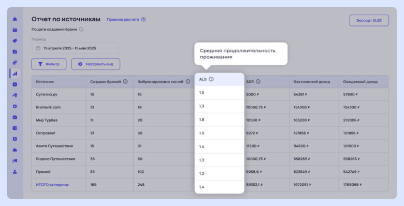This screenshot has width=404, height=206.
Task: Click the ALS column header
Action: pyautogui.click(x=203, y=79)
